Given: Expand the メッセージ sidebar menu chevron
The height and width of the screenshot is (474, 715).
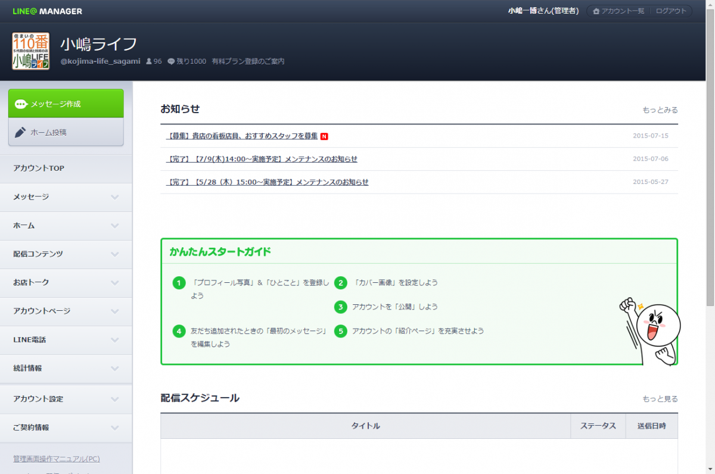Looking at the screenshot, I should pos(115,197).
